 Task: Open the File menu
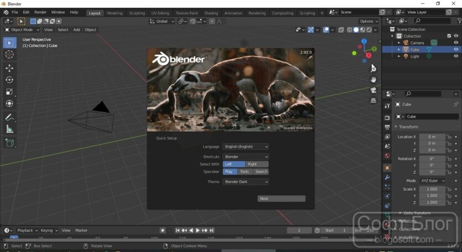coord(15,12)
